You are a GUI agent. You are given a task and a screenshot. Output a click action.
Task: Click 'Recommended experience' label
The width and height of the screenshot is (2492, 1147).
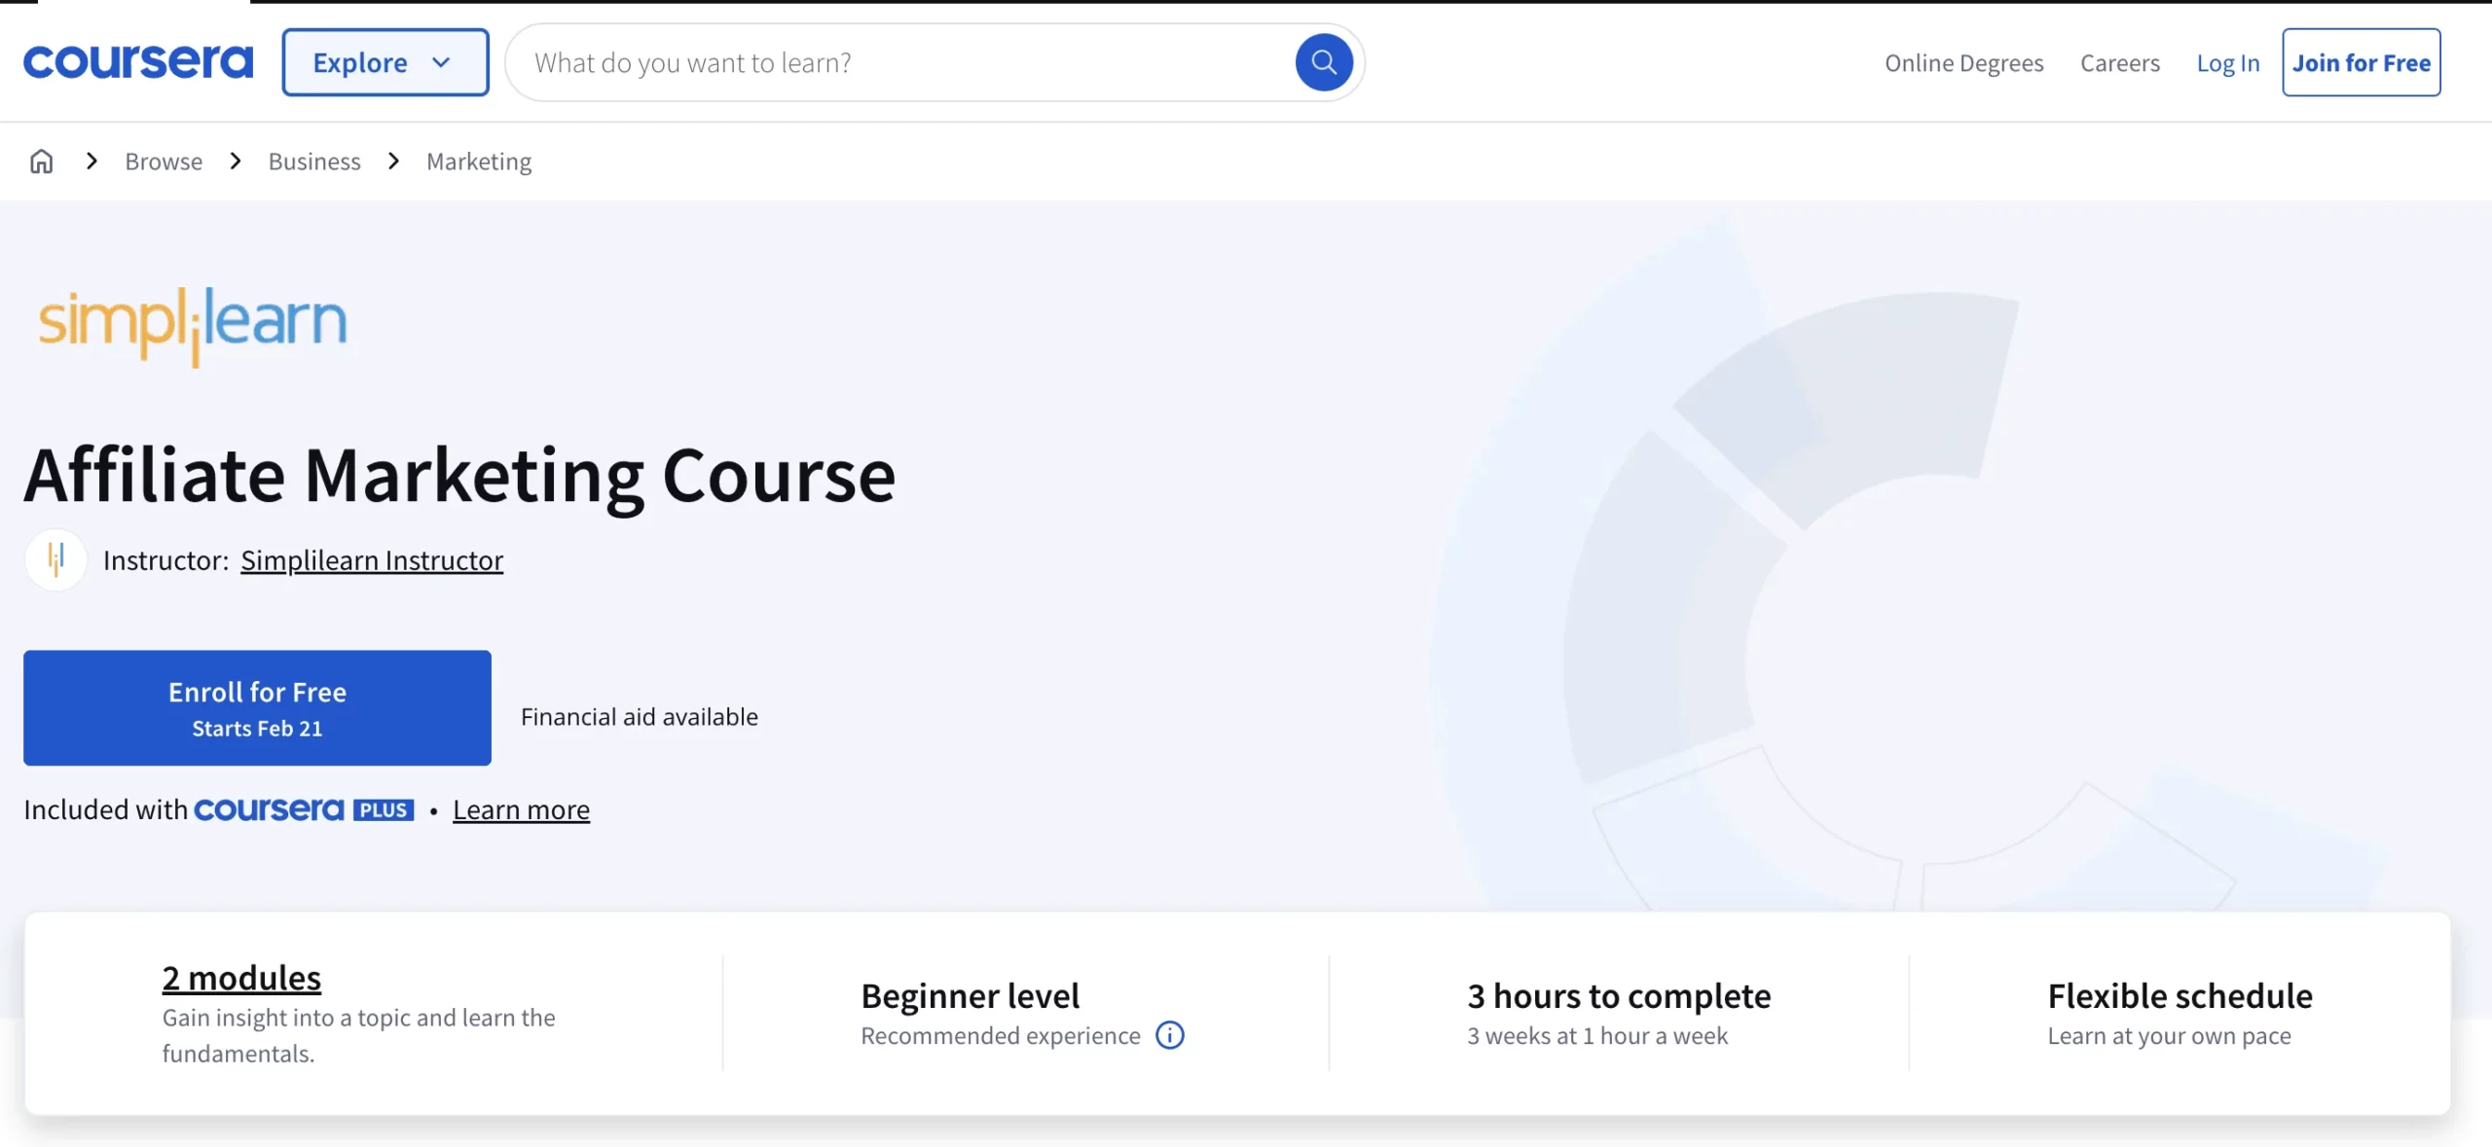(x=1001, y=1035)
